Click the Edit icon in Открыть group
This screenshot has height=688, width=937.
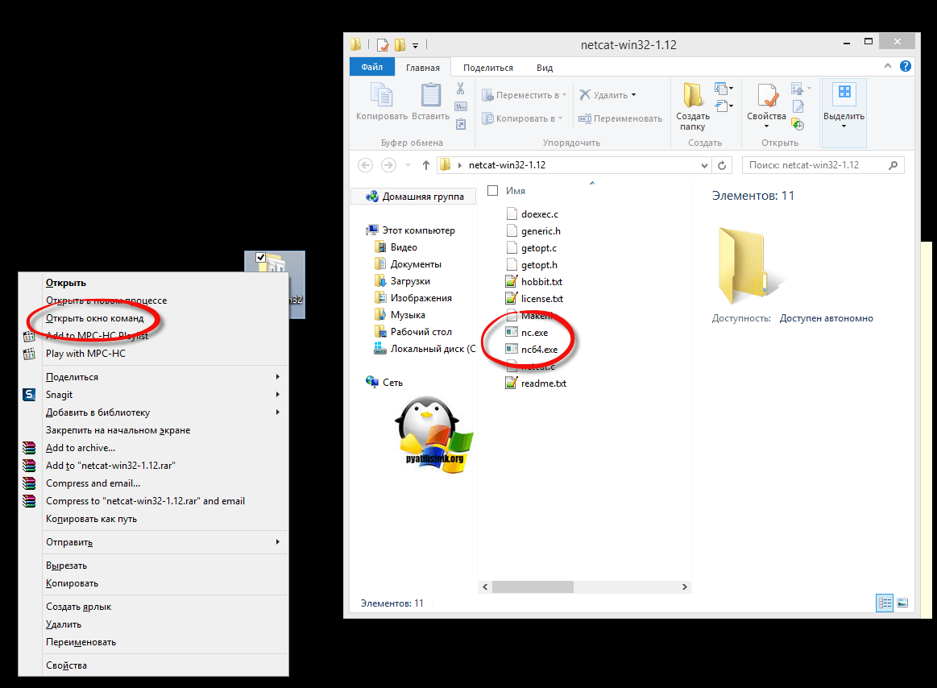point(798,106)
